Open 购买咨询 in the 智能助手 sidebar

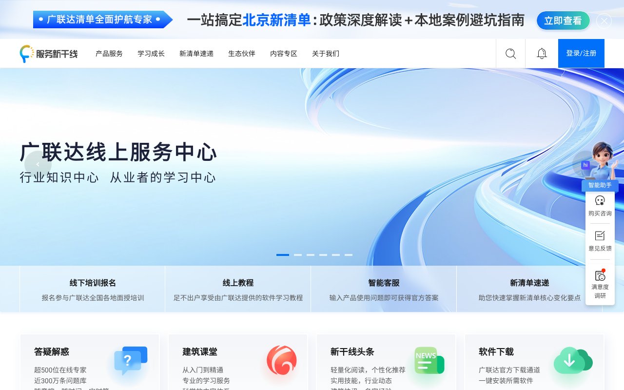click(600, 206)
